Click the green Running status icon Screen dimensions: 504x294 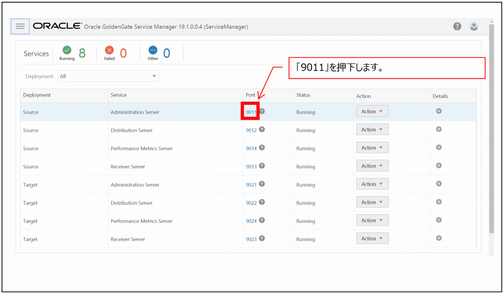click(x=67, y=50)
